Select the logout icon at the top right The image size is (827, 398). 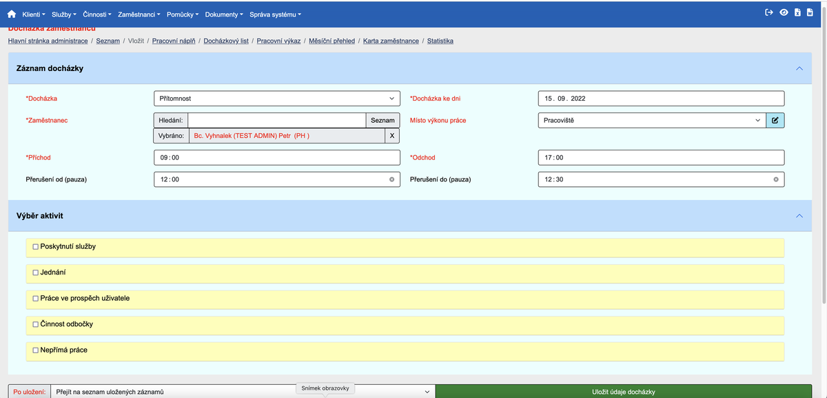point(768,12)
